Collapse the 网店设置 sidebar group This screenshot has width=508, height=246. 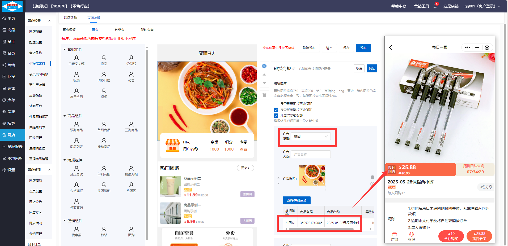[x=49, y=21]
